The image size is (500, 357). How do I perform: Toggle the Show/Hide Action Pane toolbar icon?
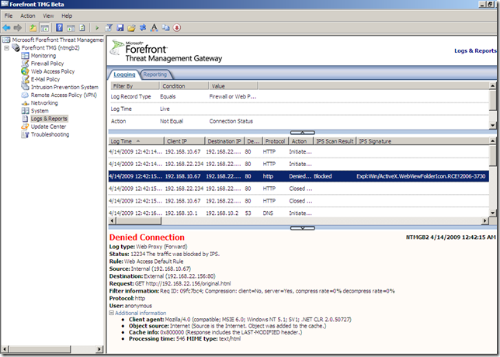71,28
